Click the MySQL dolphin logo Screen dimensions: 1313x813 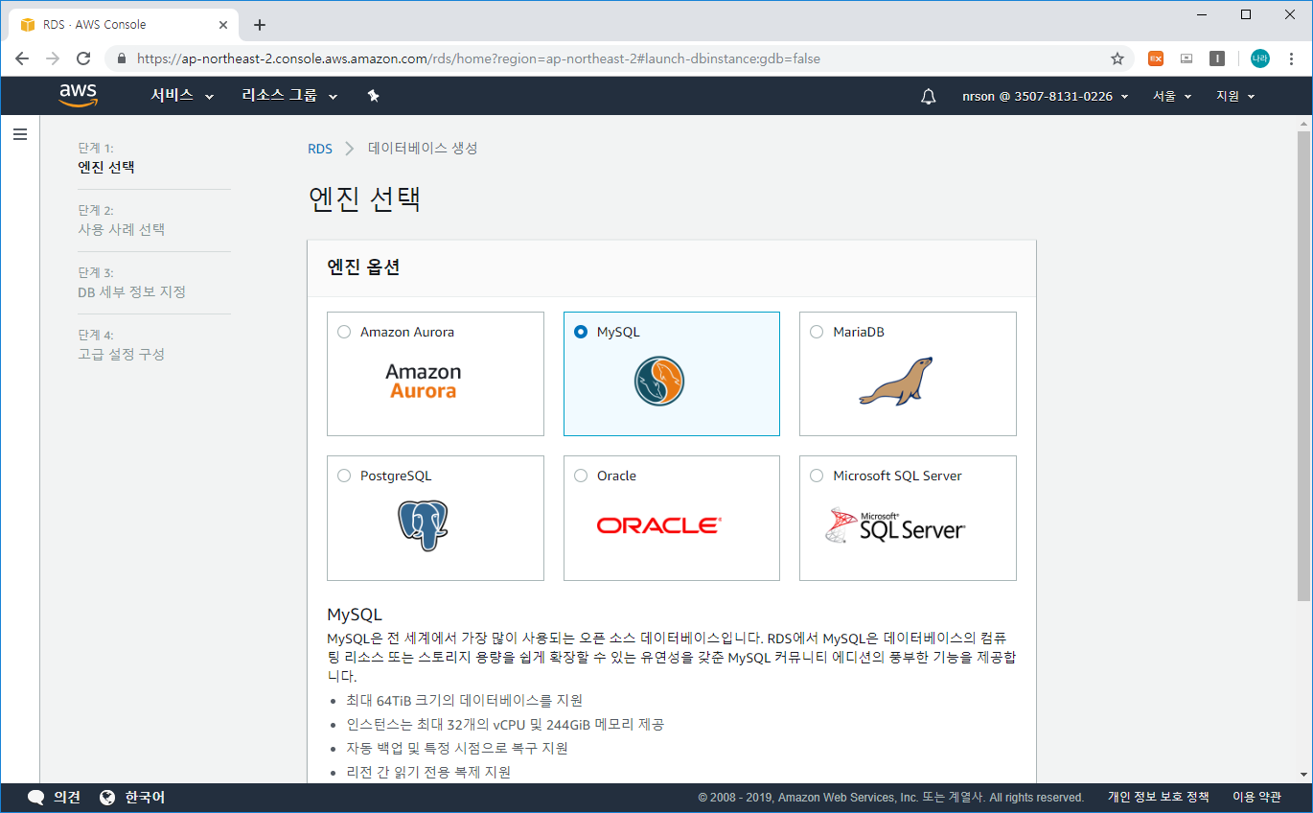point(658,380)
